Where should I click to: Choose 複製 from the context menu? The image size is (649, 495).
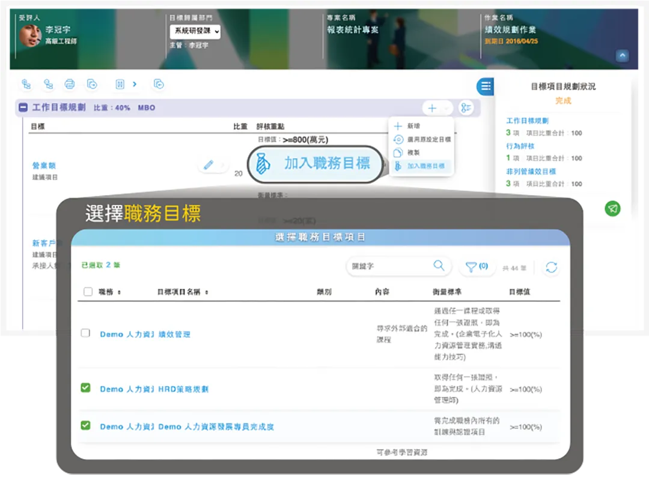click(415, 151)
